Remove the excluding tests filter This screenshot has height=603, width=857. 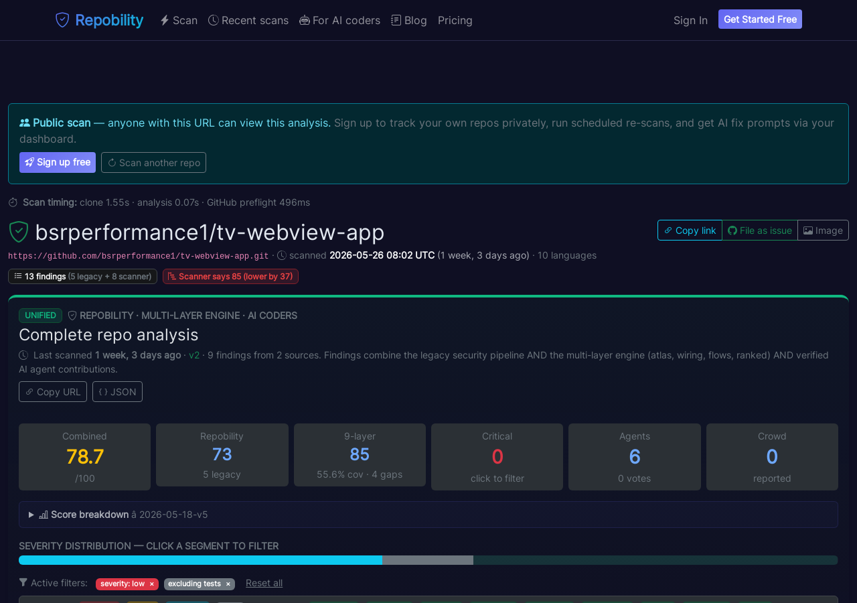(x=228, y=584)
